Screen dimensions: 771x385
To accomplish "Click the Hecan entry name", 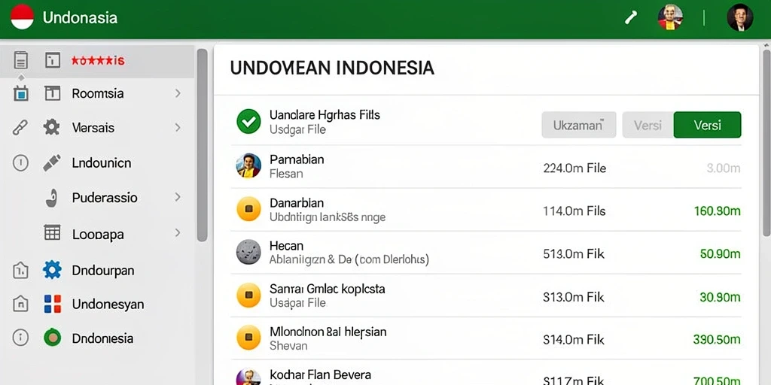I will point(287,246).
